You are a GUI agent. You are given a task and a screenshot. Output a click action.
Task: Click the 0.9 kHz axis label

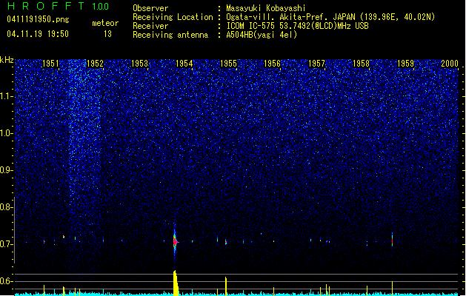(6, 170)
